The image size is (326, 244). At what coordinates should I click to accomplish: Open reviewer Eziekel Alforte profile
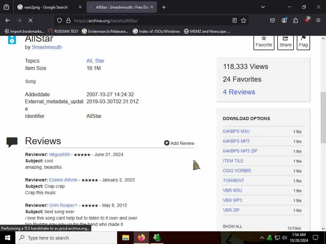(x=63, y=180)
